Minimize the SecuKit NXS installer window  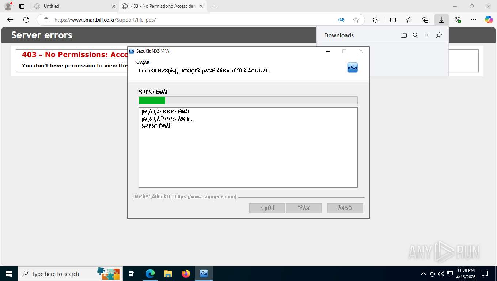(x=328, y=51)
